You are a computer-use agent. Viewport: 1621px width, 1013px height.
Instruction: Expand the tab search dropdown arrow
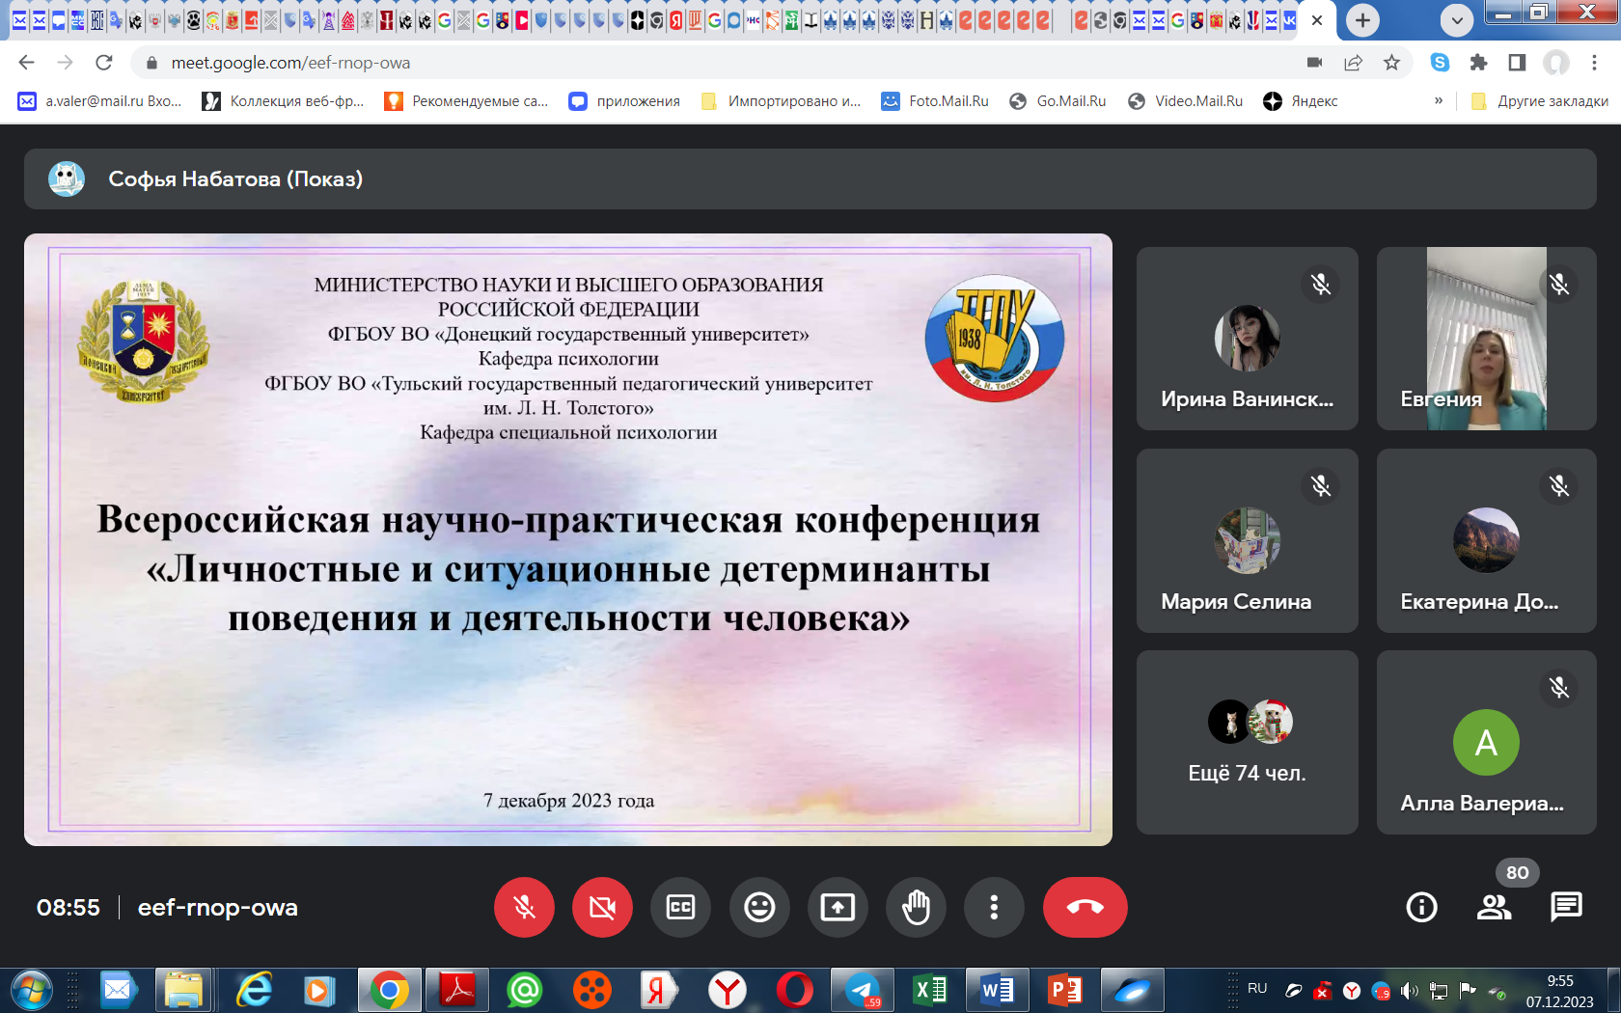tap(1456, 19)
